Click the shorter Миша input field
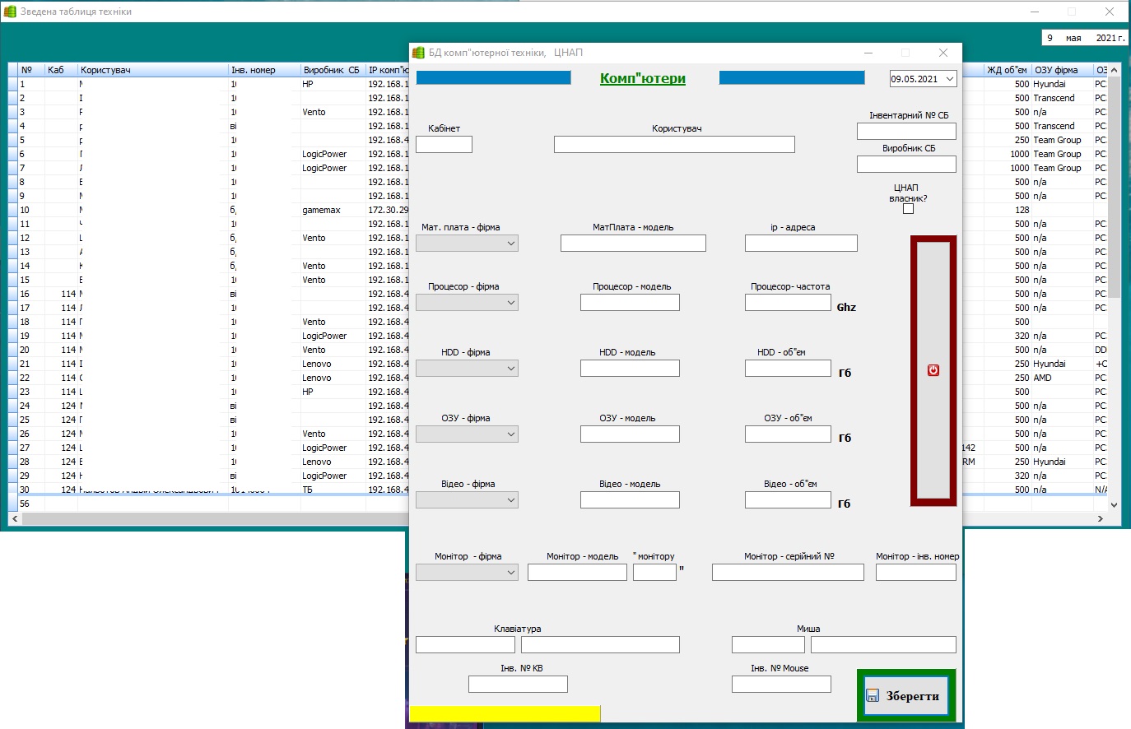1131x729 pixels. pyautogui.click(x=768, y=645)
